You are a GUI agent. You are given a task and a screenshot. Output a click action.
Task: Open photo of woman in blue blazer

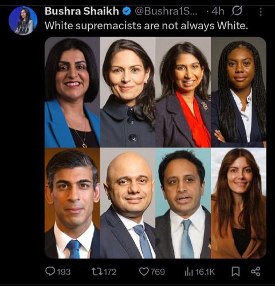point(72,92)
